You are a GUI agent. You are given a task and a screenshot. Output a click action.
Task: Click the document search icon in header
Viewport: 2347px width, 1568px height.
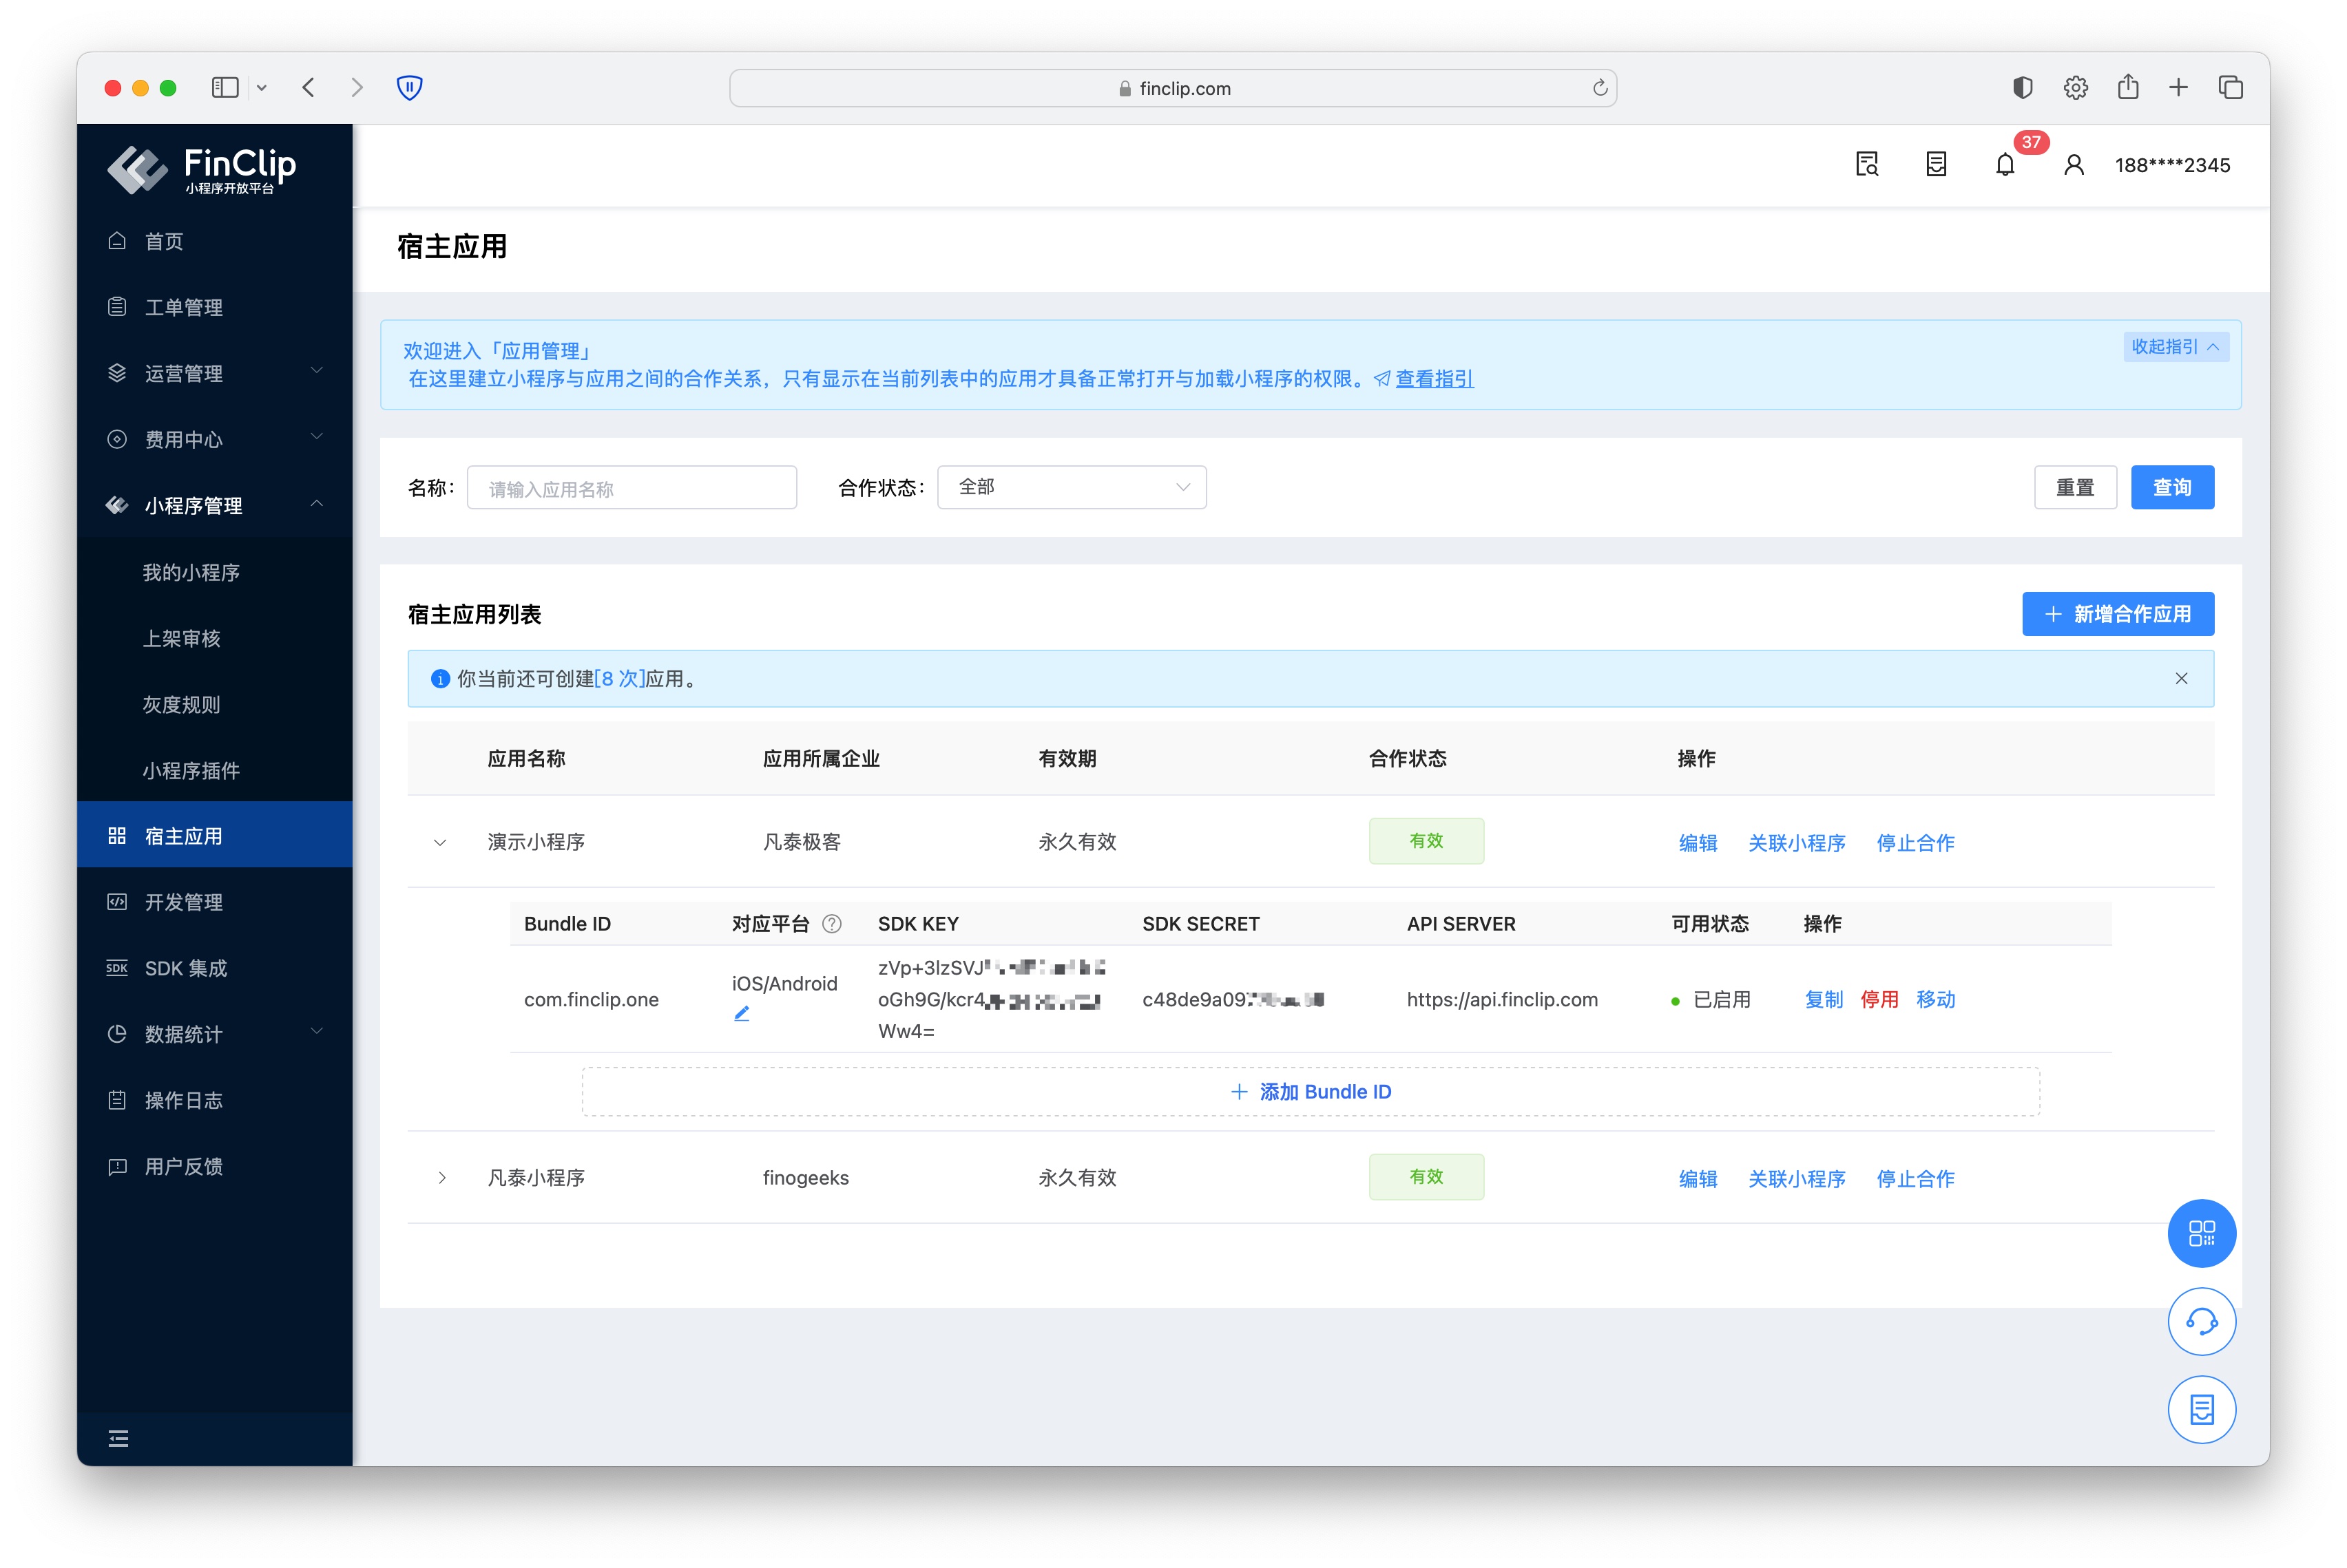click(x=1867, y=165)
